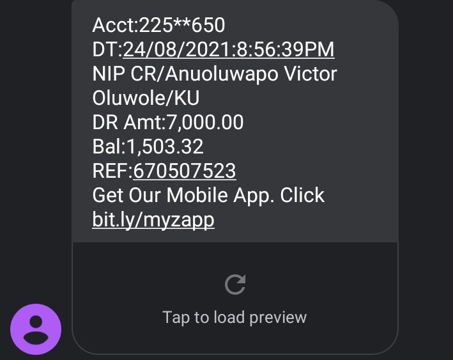Tap the purple contact avatar icon
This screenshot has height=360, width=453.
click(36, 329)
